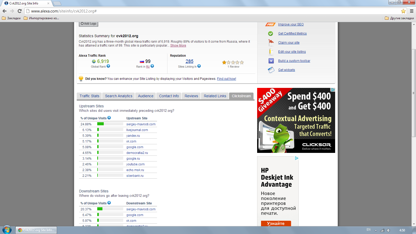Open the 285 sites linking in link

coord(190,61)
